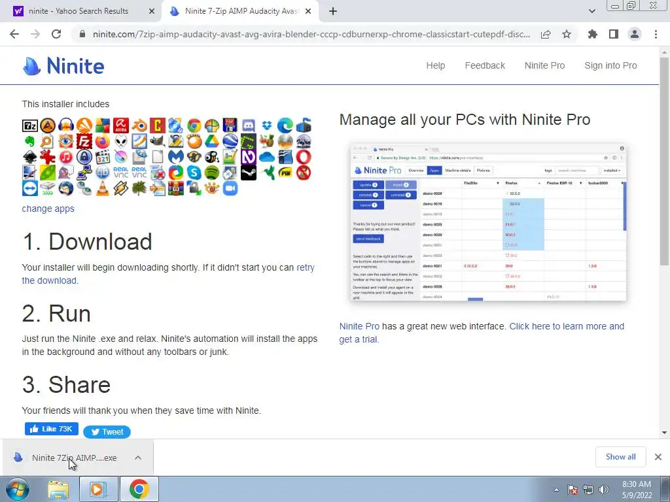The height and width of the screenshot is (502, 670).
Task: Click the Google Drive triangle icon
Action: click(213, 141)
